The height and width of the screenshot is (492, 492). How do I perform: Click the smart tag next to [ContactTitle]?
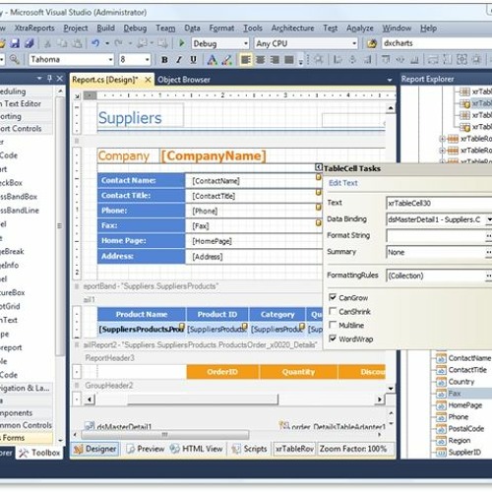pyautogui.click(x=318, y=192)
